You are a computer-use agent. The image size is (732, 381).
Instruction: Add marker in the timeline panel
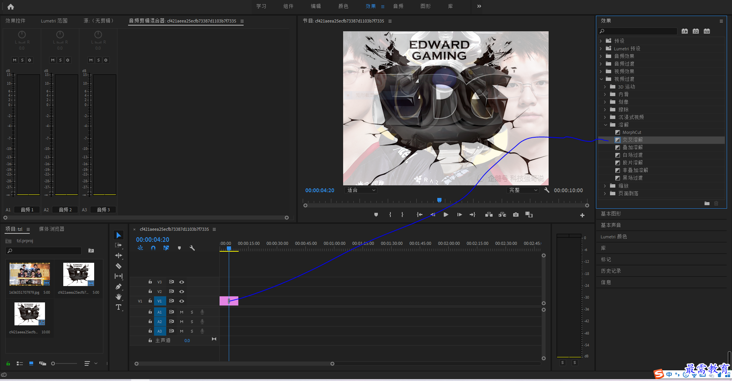point(179,248)
